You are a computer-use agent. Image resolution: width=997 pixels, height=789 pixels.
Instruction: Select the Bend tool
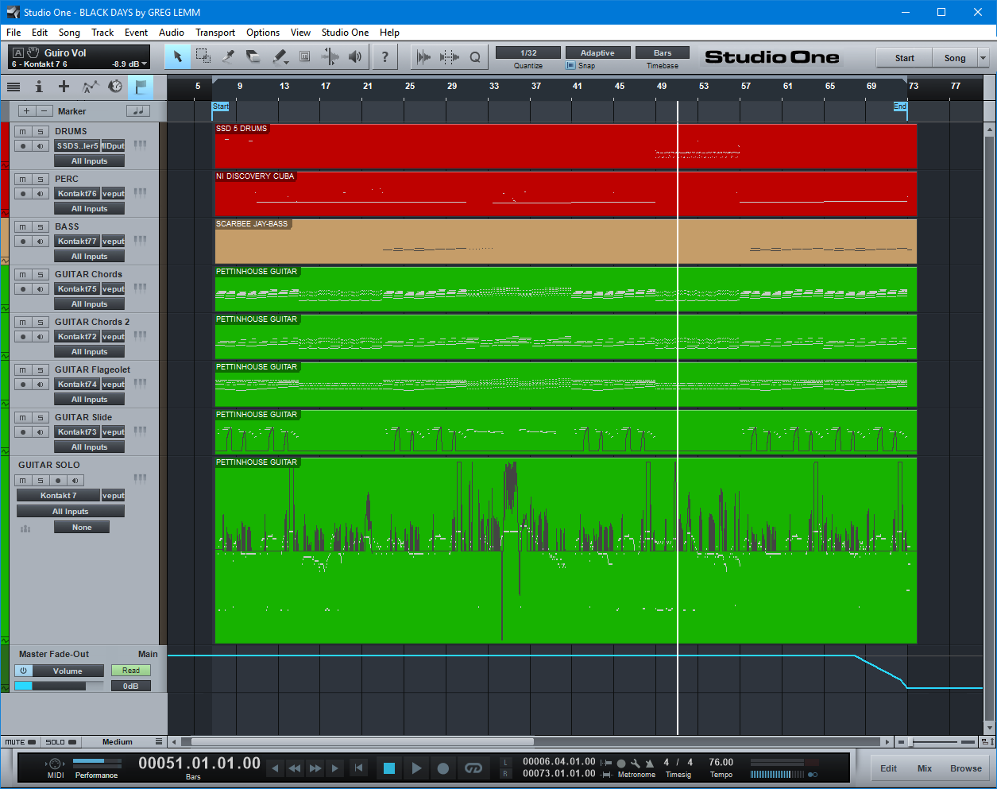(x=330, y=56)
